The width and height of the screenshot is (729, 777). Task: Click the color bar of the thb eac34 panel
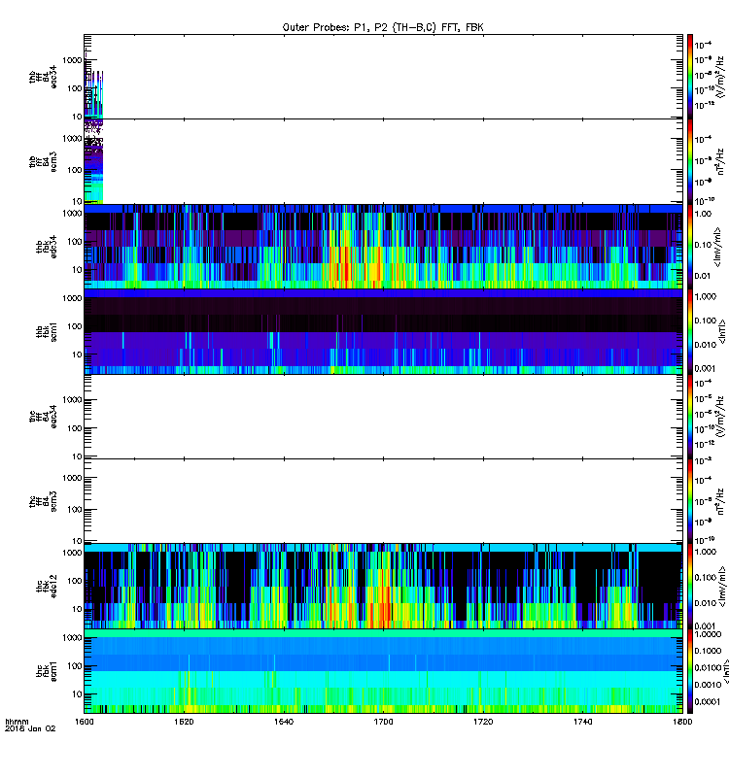point(690,77)
